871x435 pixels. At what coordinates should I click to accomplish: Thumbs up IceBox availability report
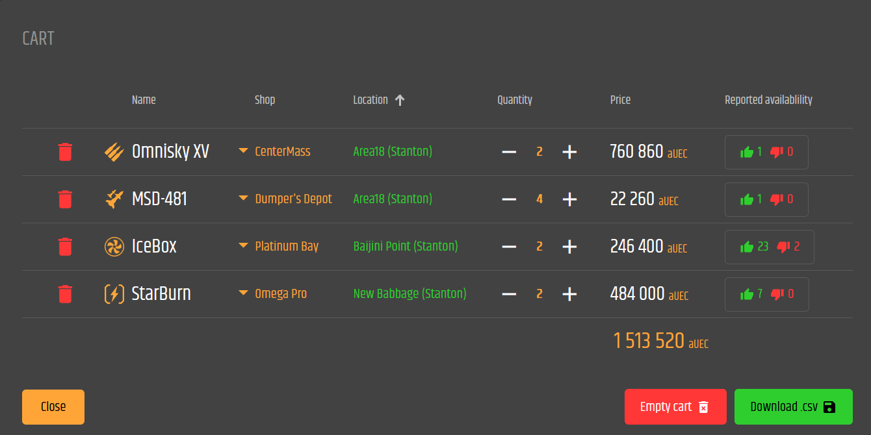[x=747, y=247]
